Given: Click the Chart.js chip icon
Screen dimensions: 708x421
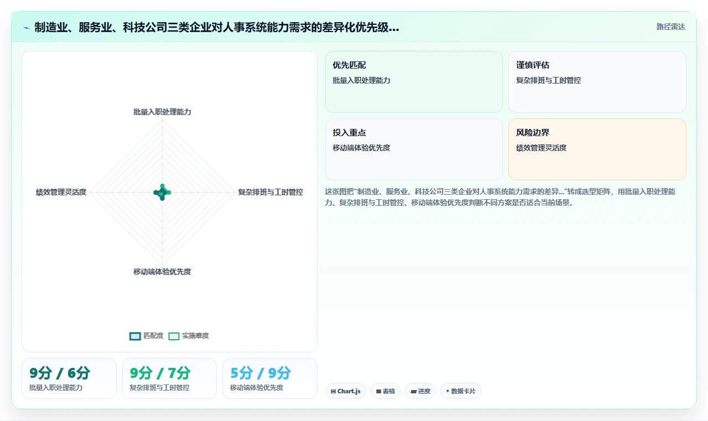Looking at the screenshot, I should [334, 391].
